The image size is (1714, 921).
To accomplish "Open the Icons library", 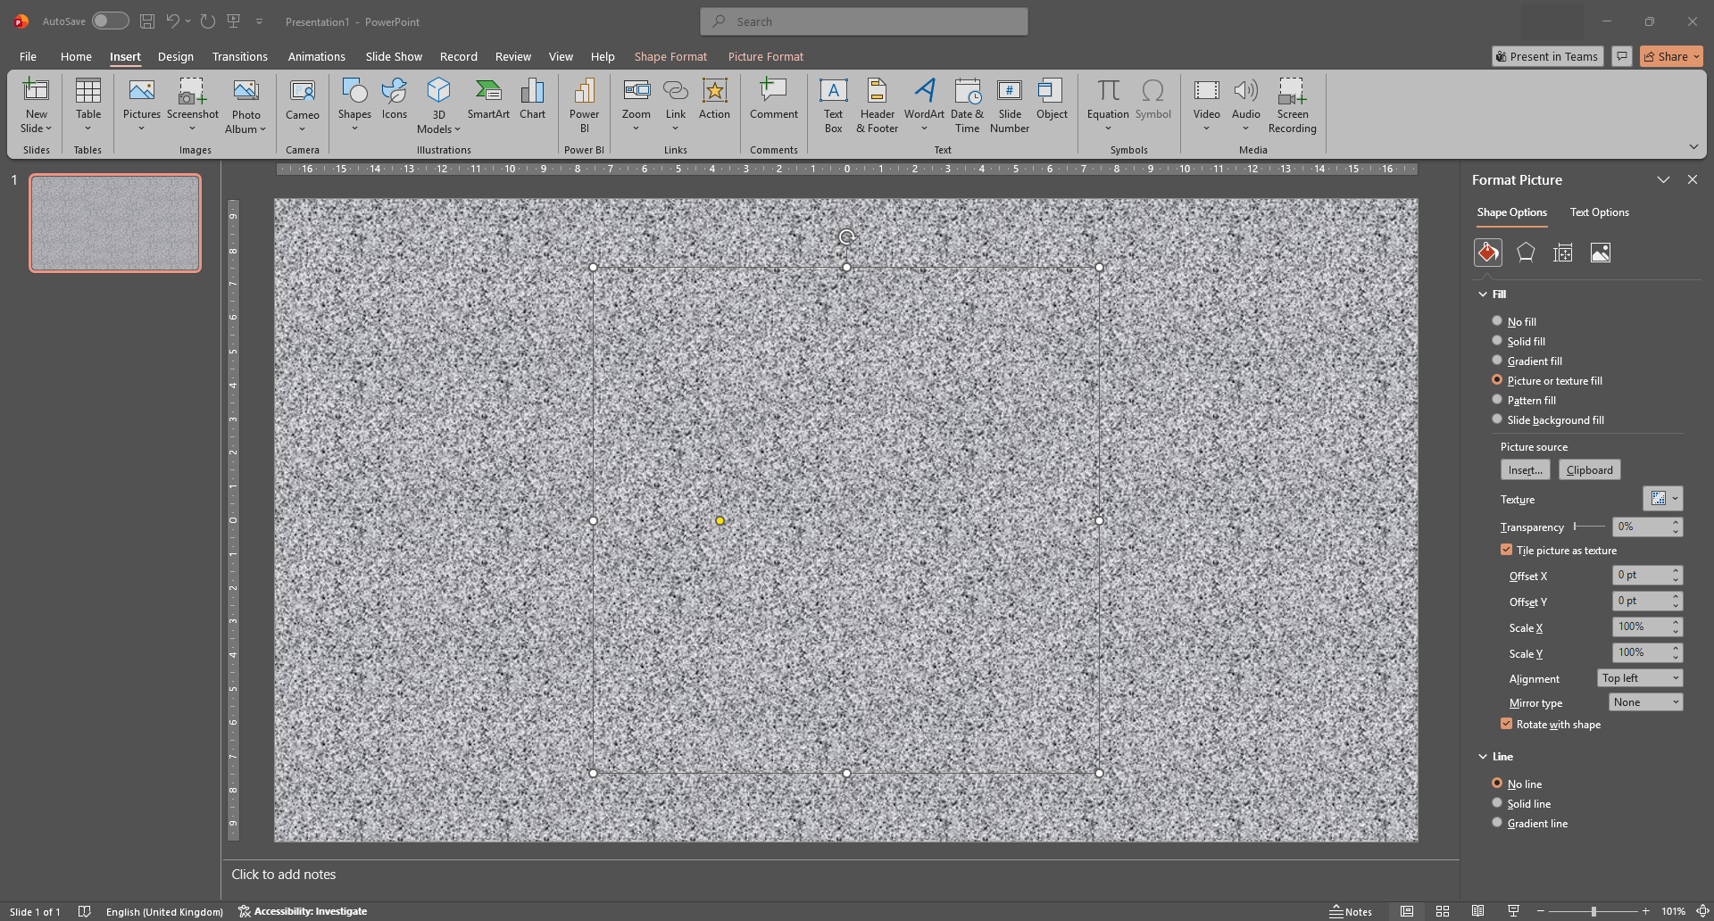I will tap(395, 98).
